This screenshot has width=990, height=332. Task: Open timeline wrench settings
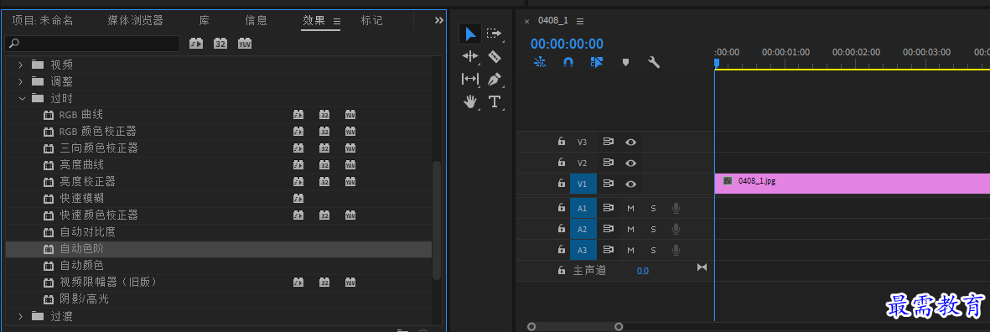point(654,62)
